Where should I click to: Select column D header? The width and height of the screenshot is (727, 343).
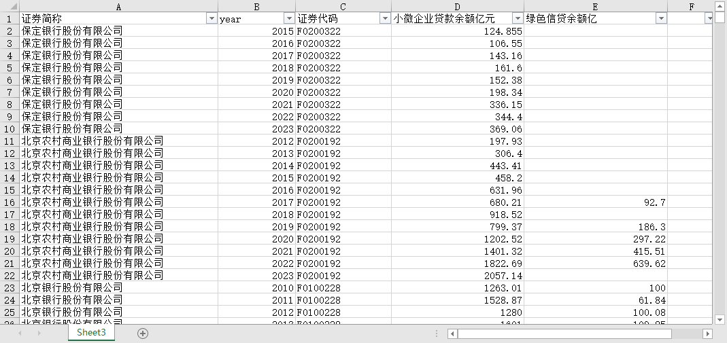(x=458, y=7)
